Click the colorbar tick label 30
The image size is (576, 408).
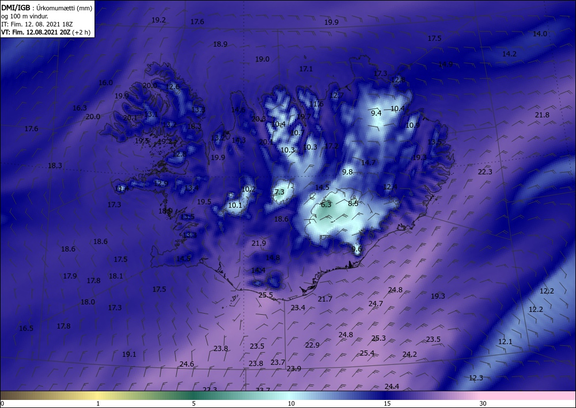(483, 404)
